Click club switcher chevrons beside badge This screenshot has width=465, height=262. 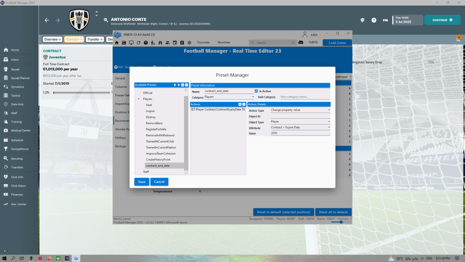pyautogui.click(x=96, y=13)
